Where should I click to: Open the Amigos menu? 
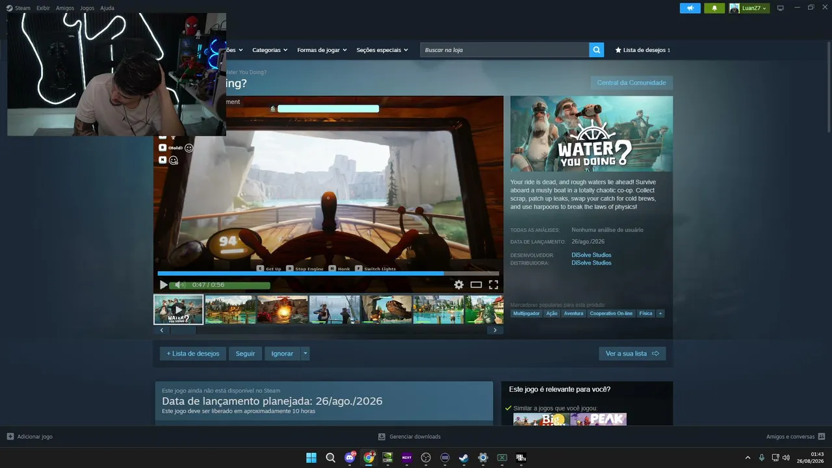[65, 8]
